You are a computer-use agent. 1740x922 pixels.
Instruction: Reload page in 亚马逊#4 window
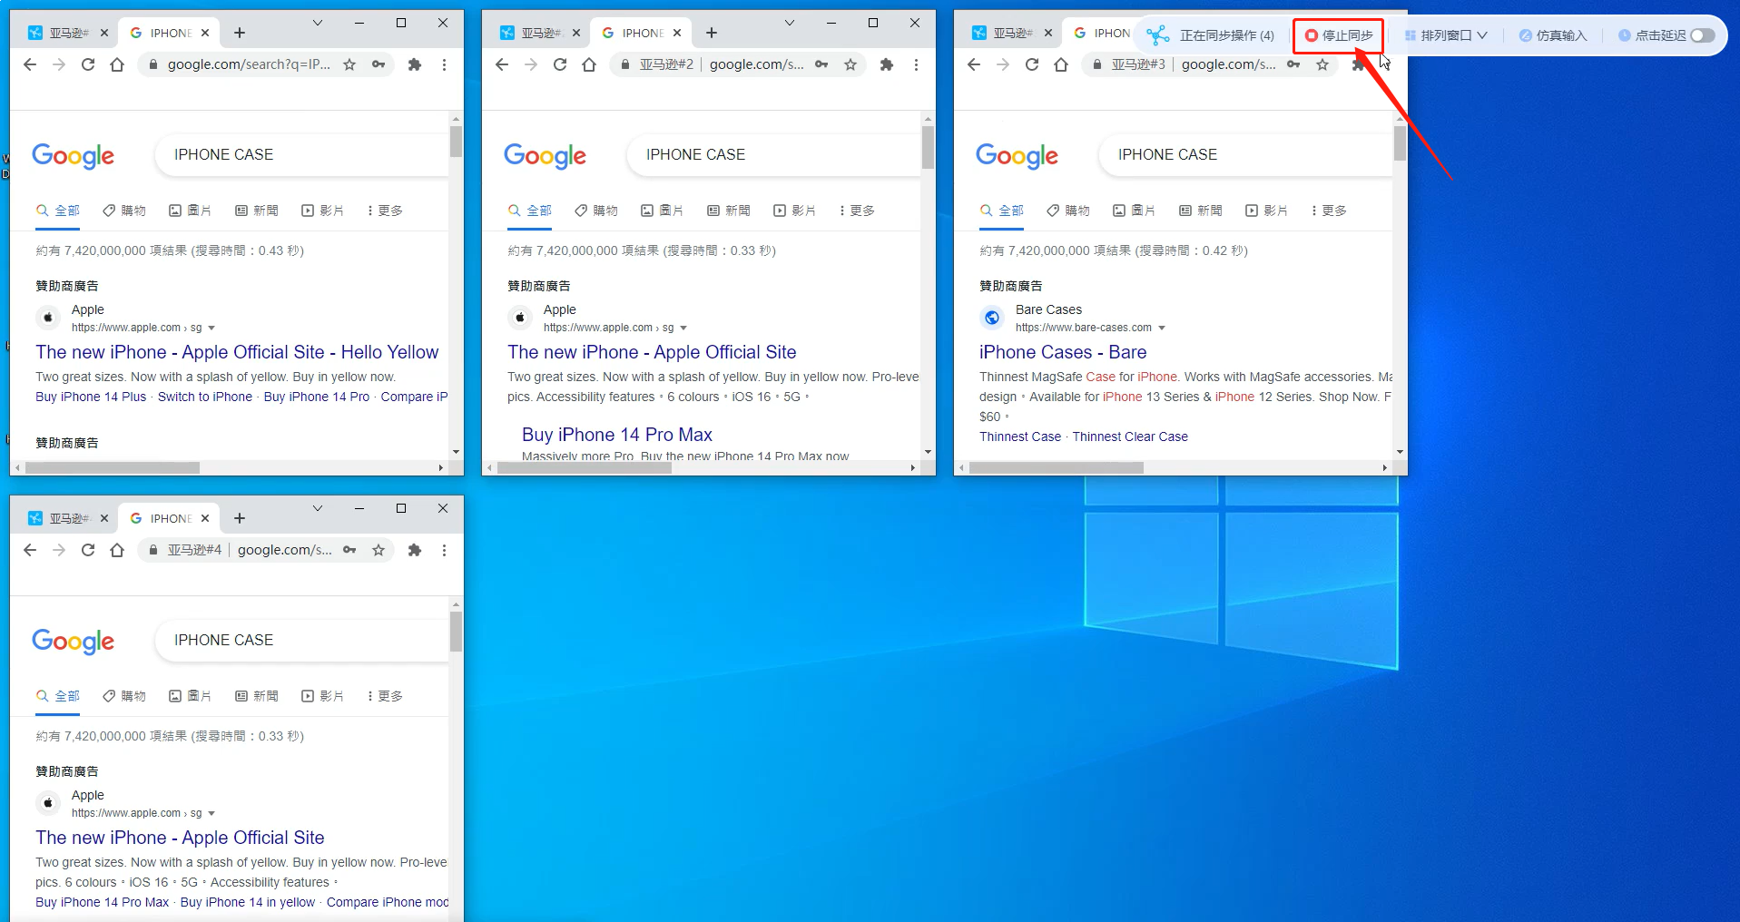coord(88,550)
